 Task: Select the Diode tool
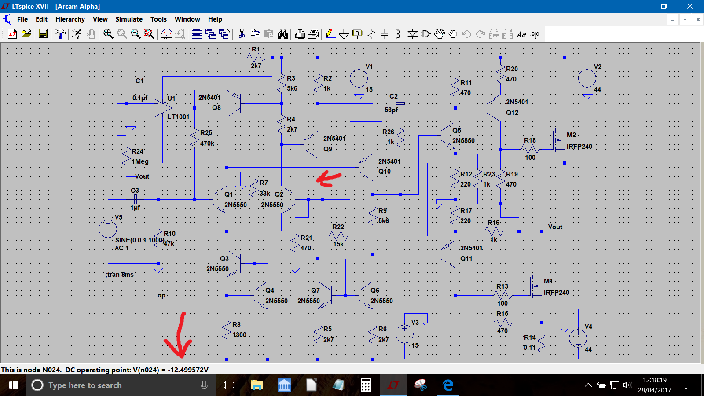pos(412,34)
